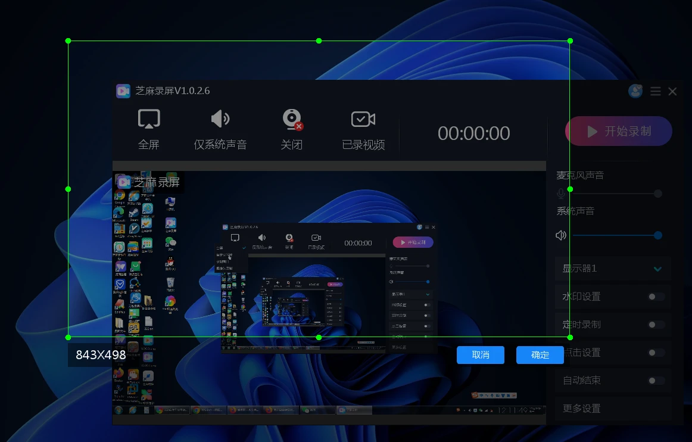Click the 开始录制 start recording button
The image size is (692, 442).
[618, 131]
